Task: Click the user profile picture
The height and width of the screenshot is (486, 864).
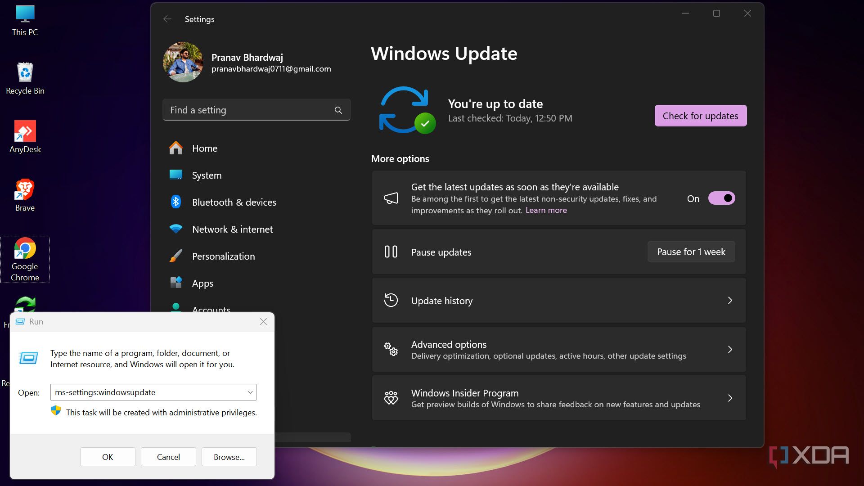Action: click(183, 62)
